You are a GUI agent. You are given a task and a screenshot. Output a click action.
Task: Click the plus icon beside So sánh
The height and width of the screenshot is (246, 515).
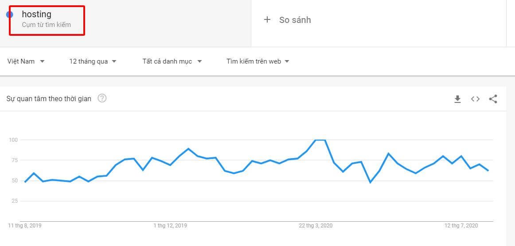click(x=267, y=20)
